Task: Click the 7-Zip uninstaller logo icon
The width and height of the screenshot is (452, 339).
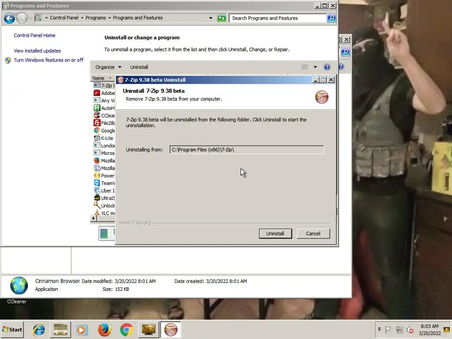Action: 322,97
